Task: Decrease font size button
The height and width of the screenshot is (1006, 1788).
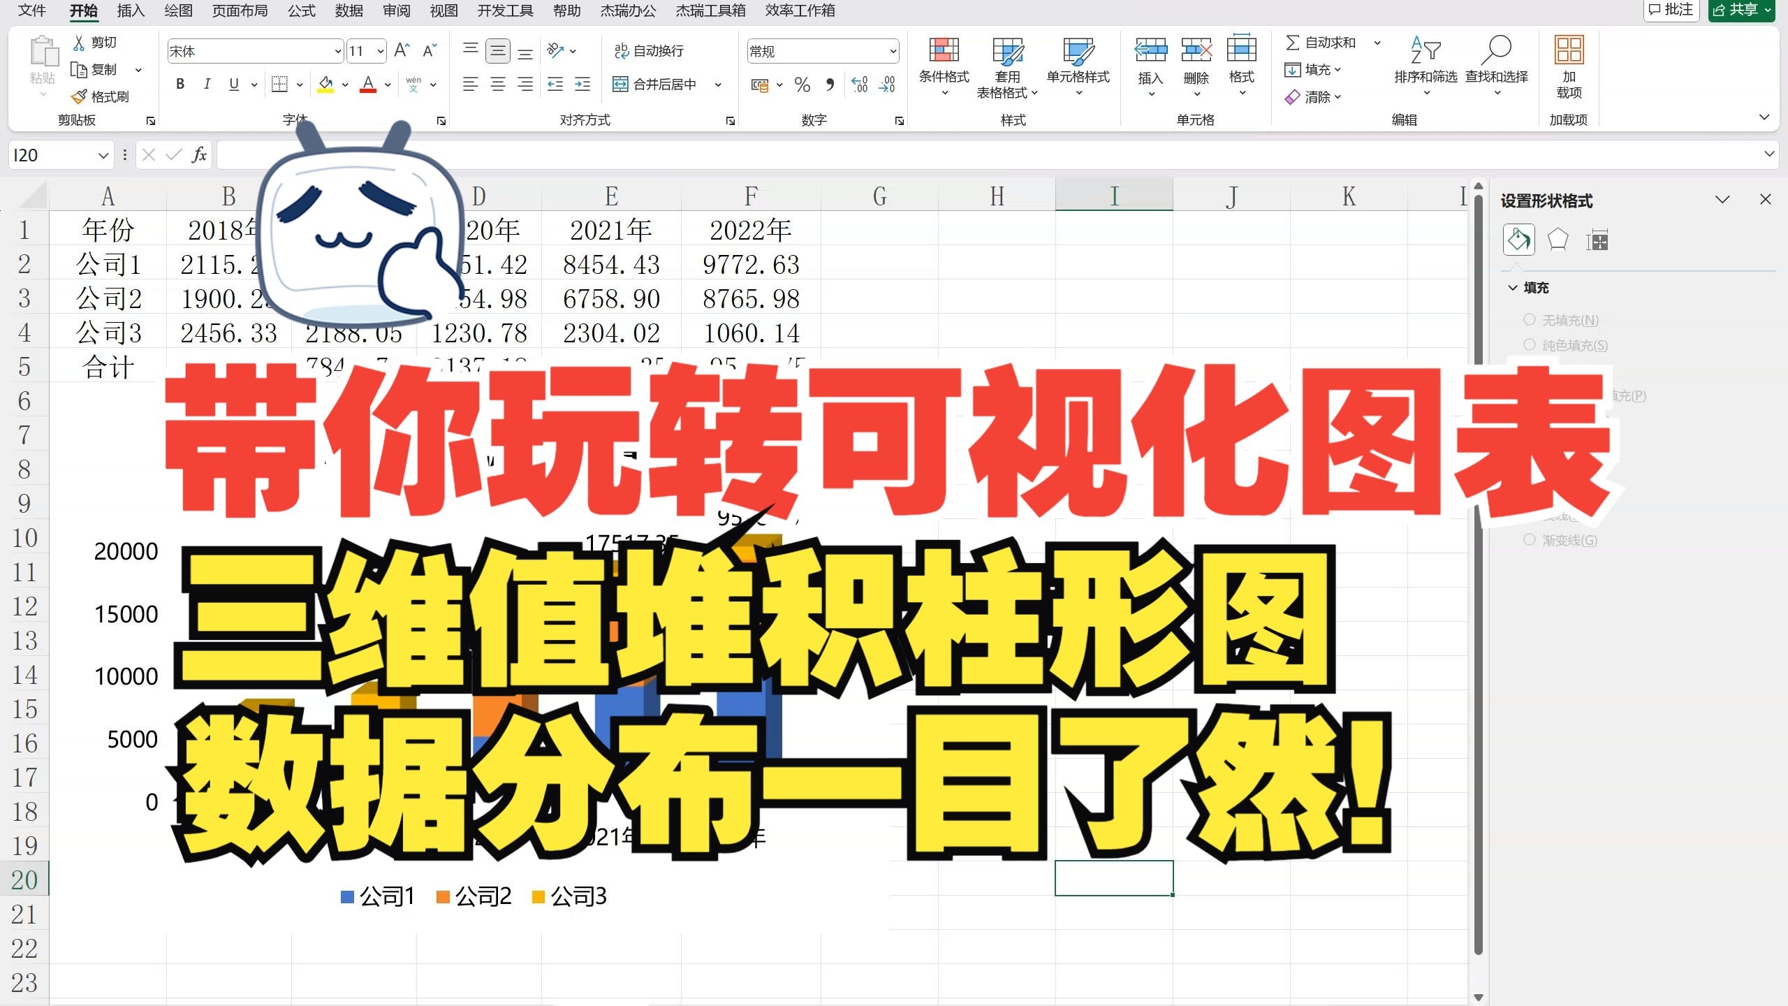Action: tap(430, 51)
